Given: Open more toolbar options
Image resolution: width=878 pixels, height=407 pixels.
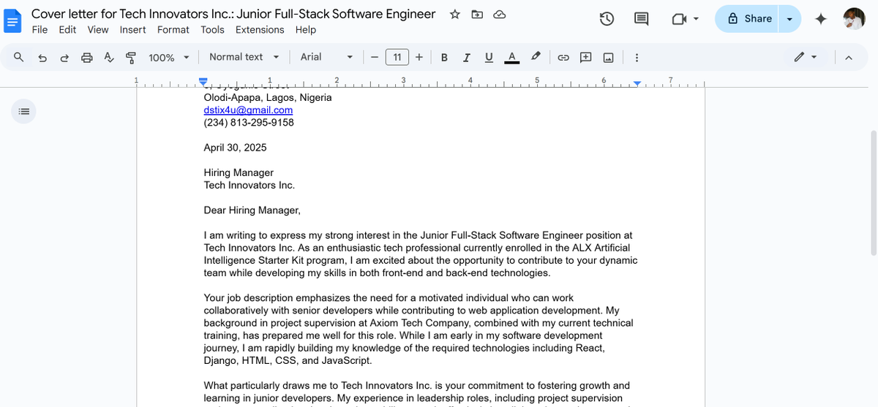Looking at the screenshot, I should tap(637, 57).
